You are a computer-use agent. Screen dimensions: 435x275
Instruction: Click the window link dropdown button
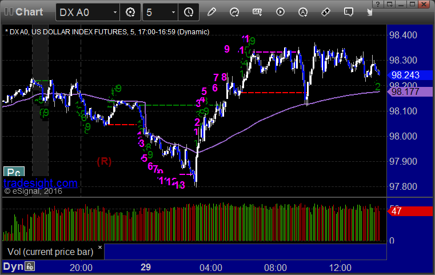390,4
